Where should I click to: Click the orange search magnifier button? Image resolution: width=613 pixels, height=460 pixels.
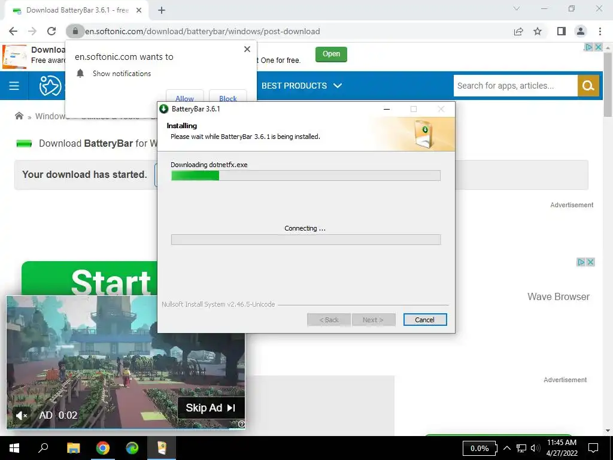click(588, 86)
